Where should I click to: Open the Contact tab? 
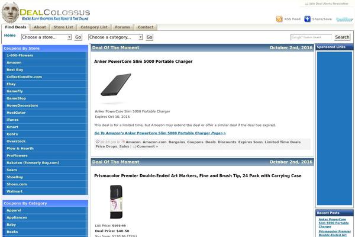[146, 27]
